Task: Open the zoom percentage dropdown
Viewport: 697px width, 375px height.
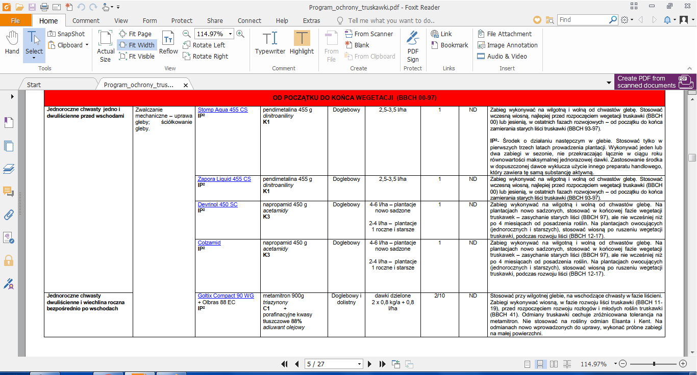Action: 231,34
